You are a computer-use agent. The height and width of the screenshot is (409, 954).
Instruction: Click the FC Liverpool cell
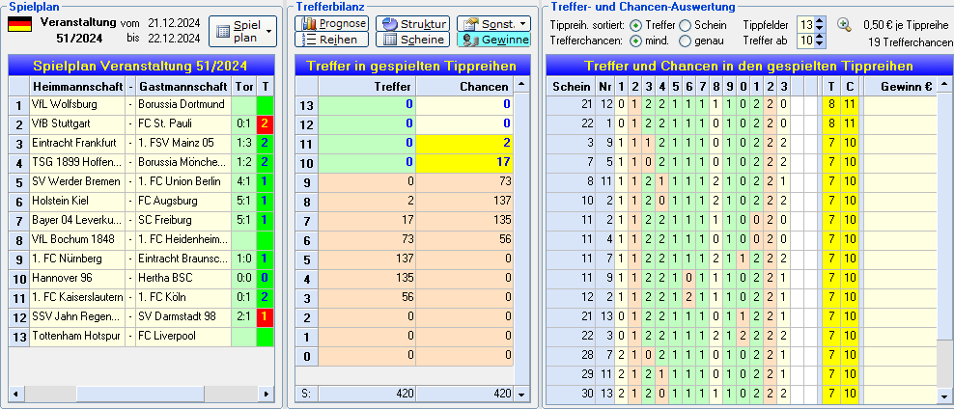click(x=183, y=336)
